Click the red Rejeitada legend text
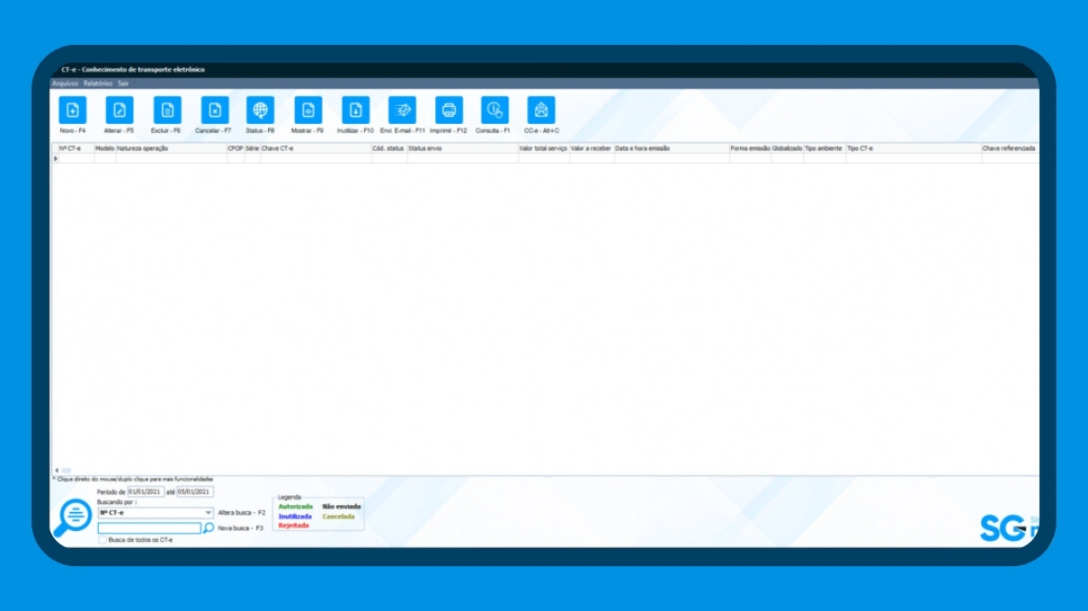The image size is (1088, 611). [x=293, y=526]
